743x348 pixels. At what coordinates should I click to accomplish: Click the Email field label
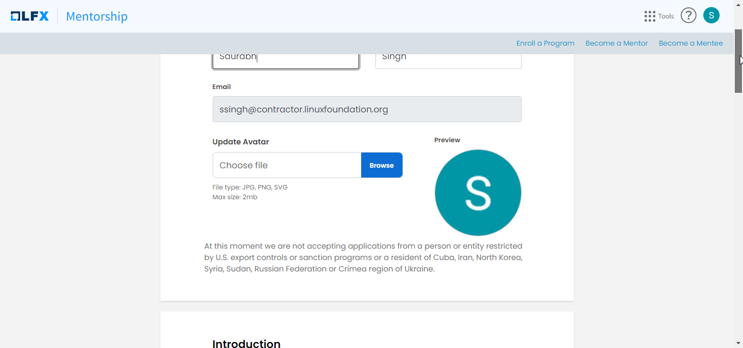coord(221,87)
